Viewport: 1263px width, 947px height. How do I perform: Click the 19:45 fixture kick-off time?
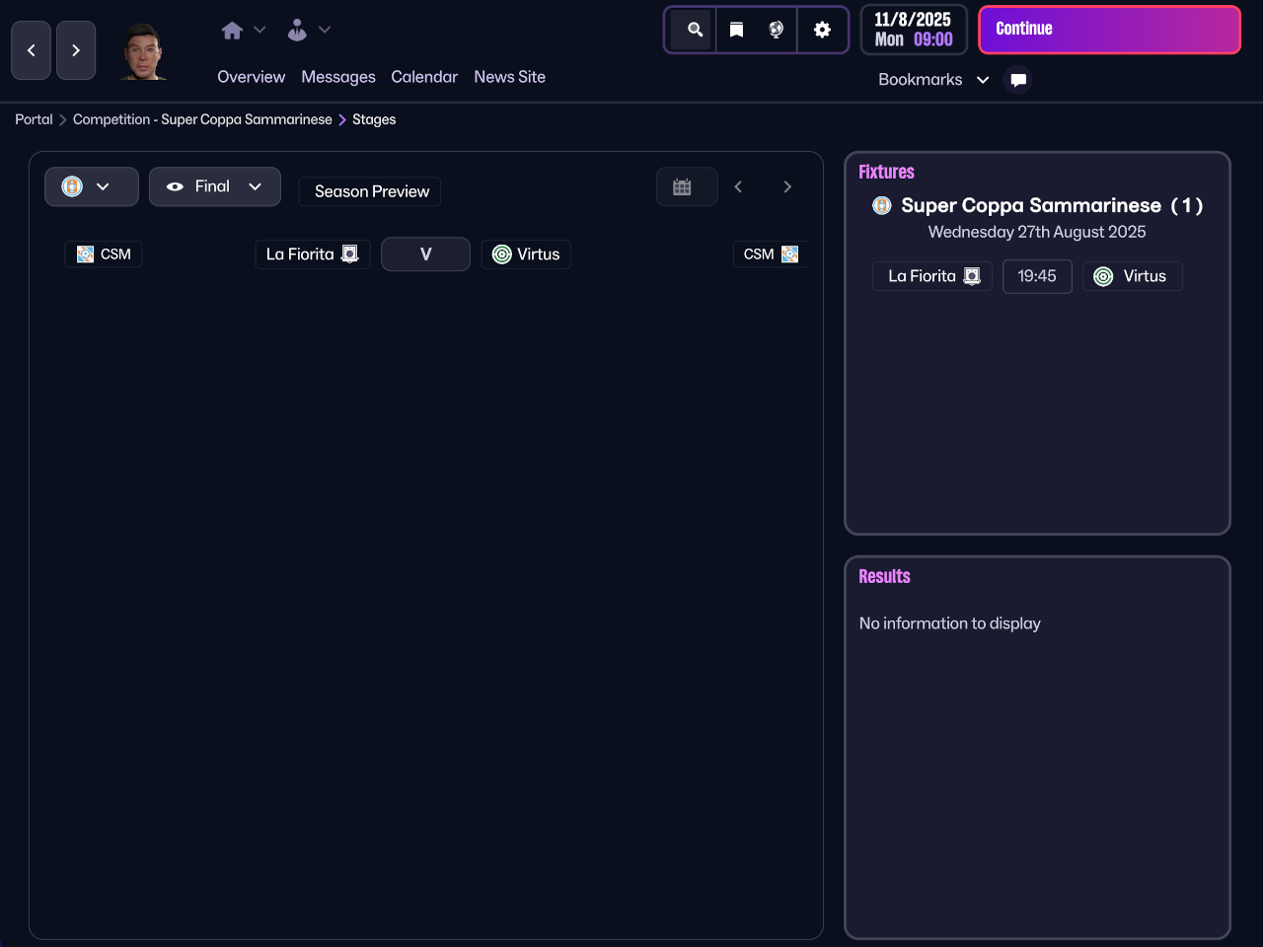click(1036, 276)
